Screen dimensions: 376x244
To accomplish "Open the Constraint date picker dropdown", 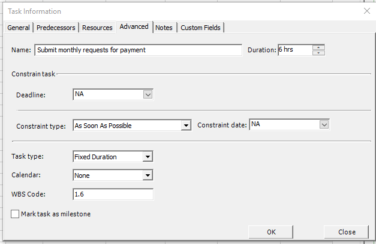I will point(324,124).
